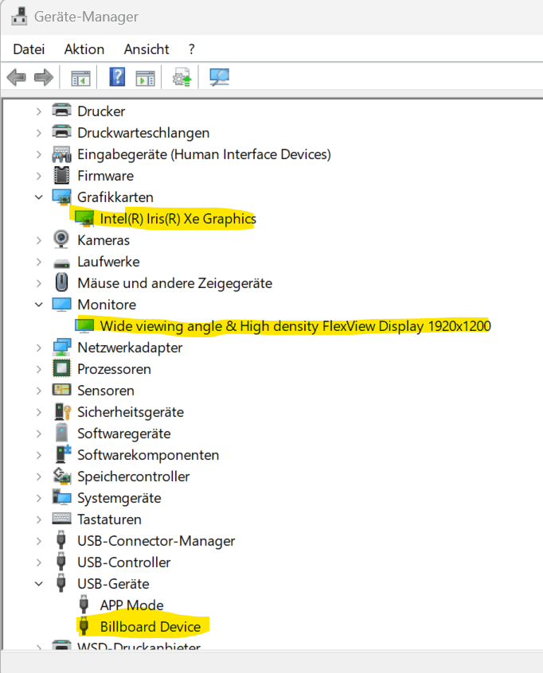Expand the Kameras category

(39, 240)
